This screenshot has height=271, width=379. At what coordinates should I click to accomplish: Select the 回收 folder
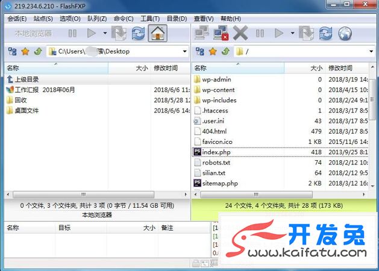(x=98, y=100)
